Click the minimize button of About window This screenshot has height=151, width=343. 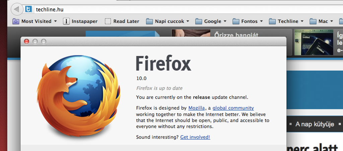(35, 41)
